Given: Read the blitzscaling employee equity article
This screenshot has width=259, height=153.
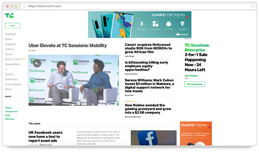Looking at the screenshot, I should pos(147,66).
